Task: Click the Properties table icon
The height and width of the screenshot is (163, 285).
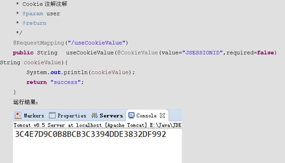Action: 52,115
